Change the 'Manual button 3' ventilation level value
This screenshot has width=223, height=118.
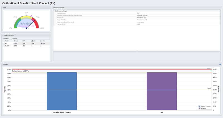[x=178, y=15]
